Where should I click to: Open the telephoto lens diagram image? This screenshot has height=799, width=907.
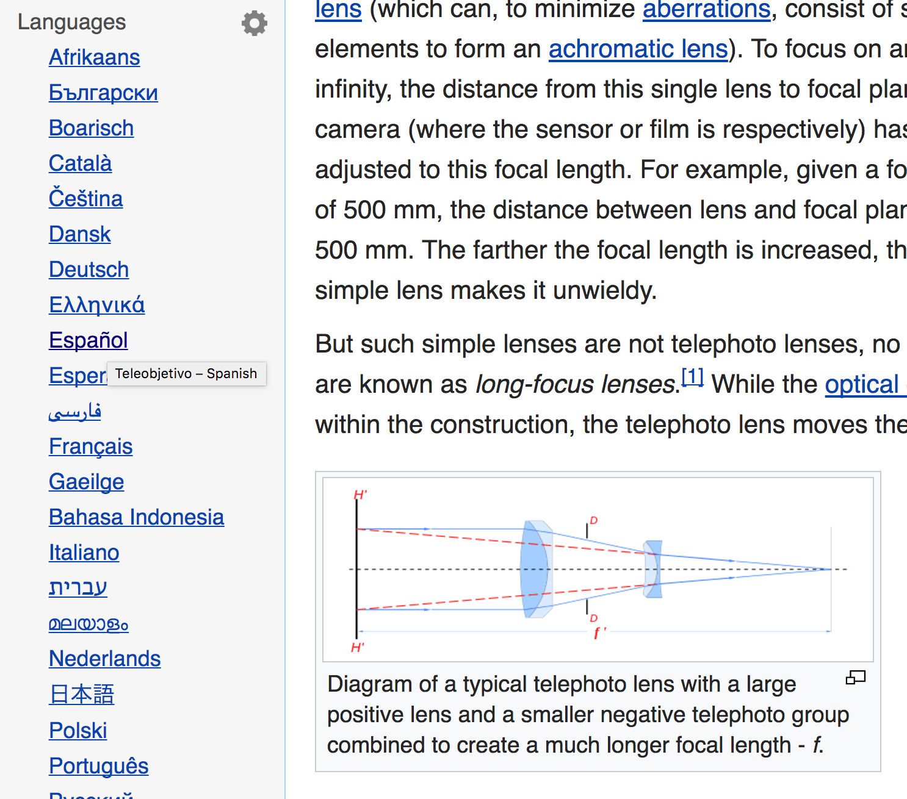(598, 570)
